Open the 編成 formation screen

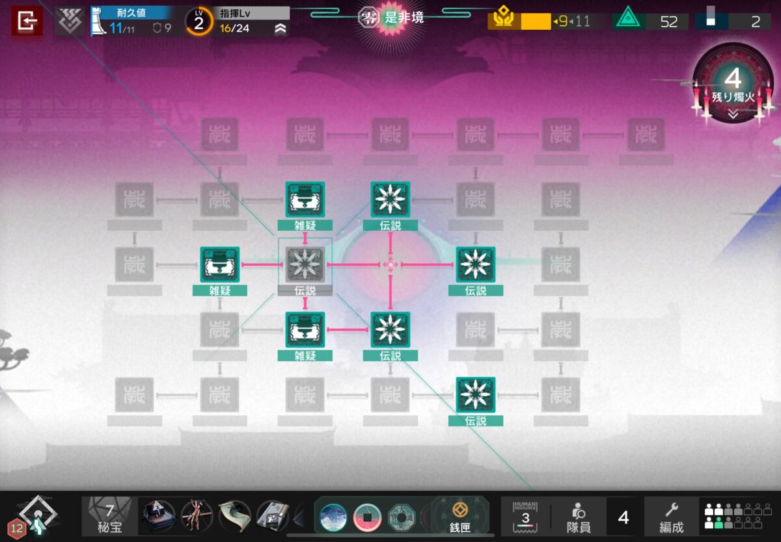tap(671, 517)
